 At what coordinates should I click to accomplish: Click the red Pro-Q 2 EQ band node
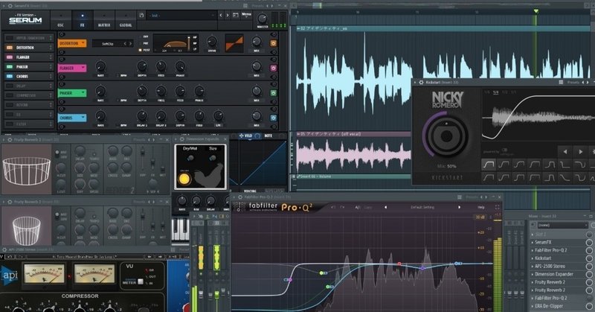coord(399,264)
